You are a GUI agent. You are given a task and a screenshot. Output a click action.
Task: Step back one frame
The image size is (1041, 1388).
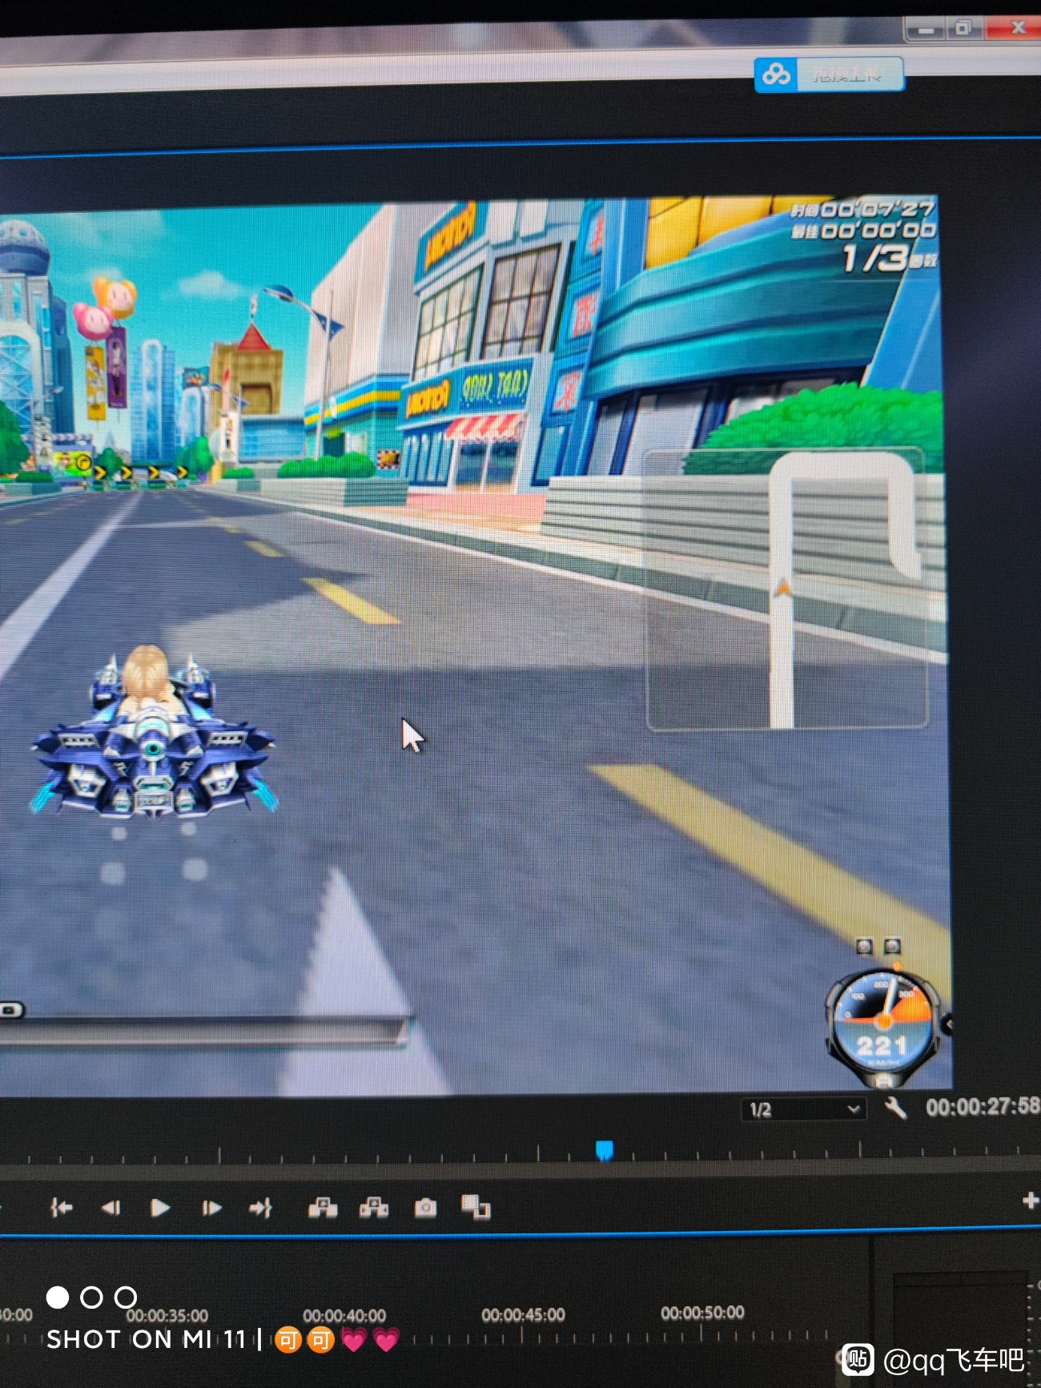[x=111, y=1207]
